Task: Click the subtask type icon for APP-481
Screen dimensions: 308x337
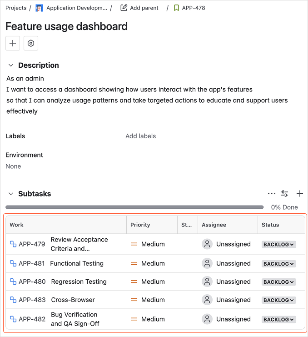Action: coord(13,263)
